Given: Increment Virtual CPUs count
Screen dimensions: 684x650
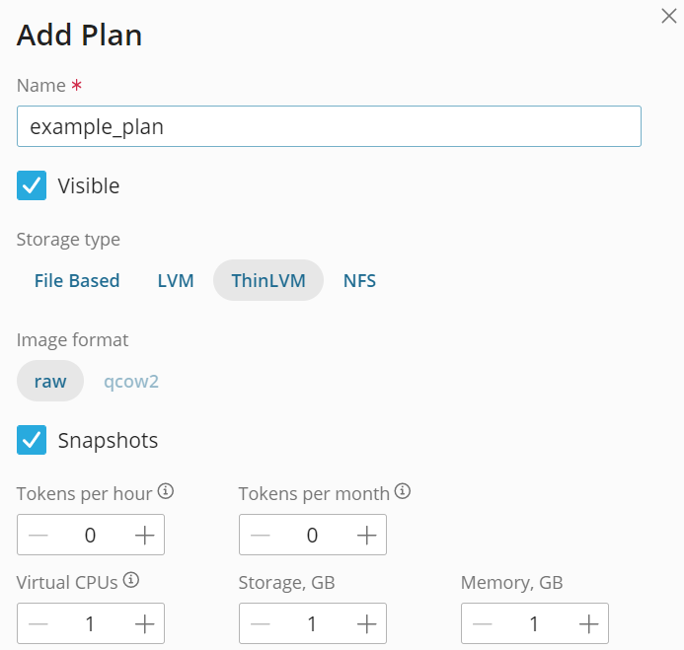Looking at the screenshot, I should point(144,624).
